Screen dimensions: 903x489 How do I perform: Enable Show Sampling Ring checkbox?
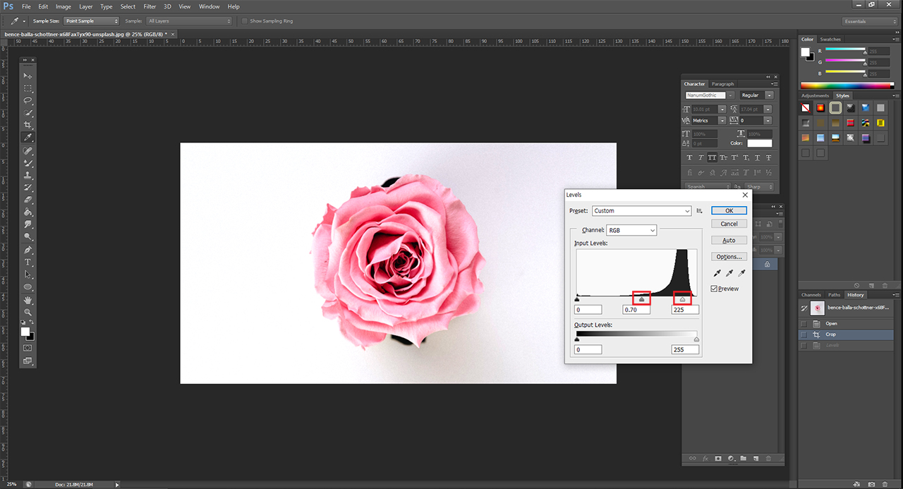pyautogui.click(x=245, y=21)
